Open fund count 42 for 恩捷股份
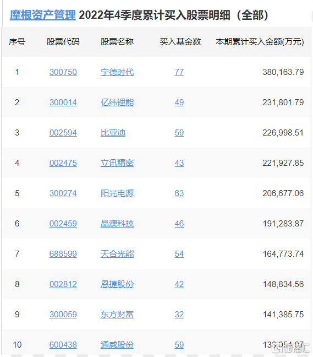 click(179, 284)
